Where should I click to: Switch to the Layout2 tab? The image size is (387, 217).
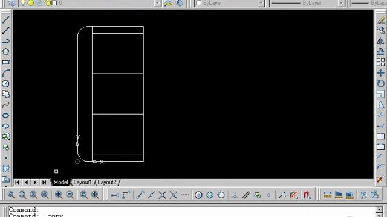[x=107, y=182]
